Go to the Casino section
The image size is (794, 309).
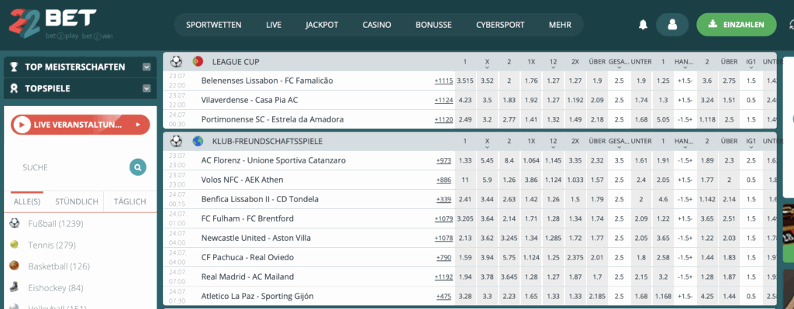[x=377, y=25]
